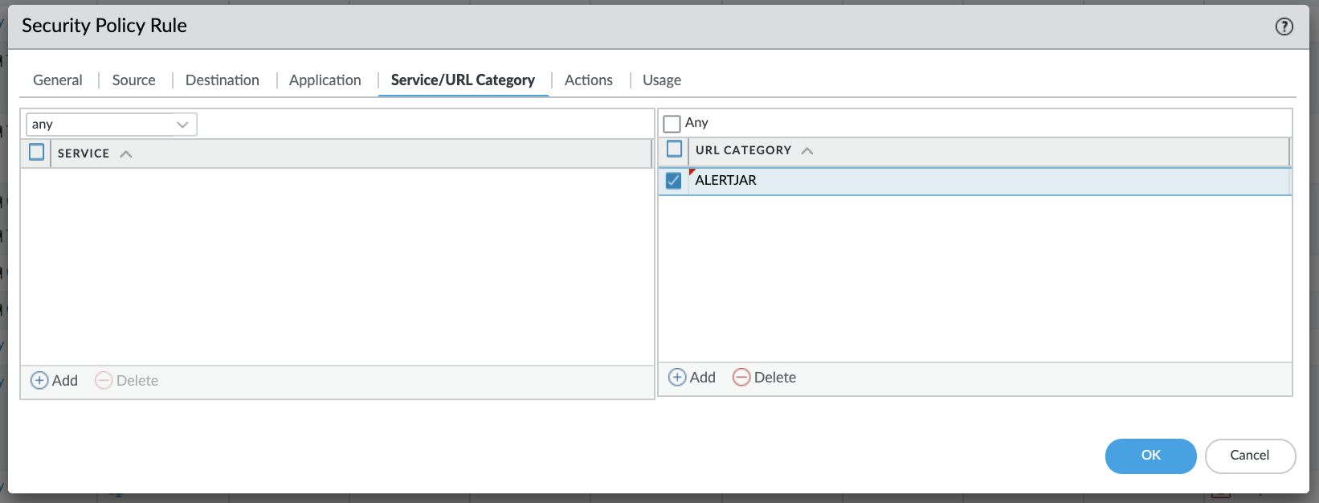This screenshot has width=1319, height=503.
Task: Uncheck the ALERTJAR checkbox
Action: (x=674, y=181)
